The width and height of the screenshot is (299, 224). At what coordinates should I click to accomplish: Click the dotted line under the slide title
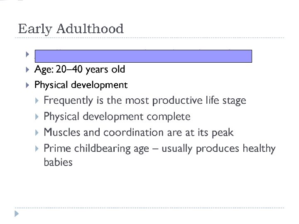(149, 39)
